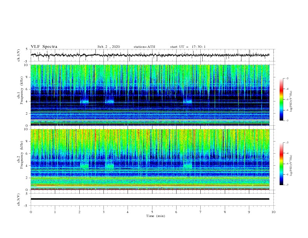Click the ch.1 spectrogram burst near 6.5 minutes
The width and height of the screenshot is (308, 238).
point(187,101)
